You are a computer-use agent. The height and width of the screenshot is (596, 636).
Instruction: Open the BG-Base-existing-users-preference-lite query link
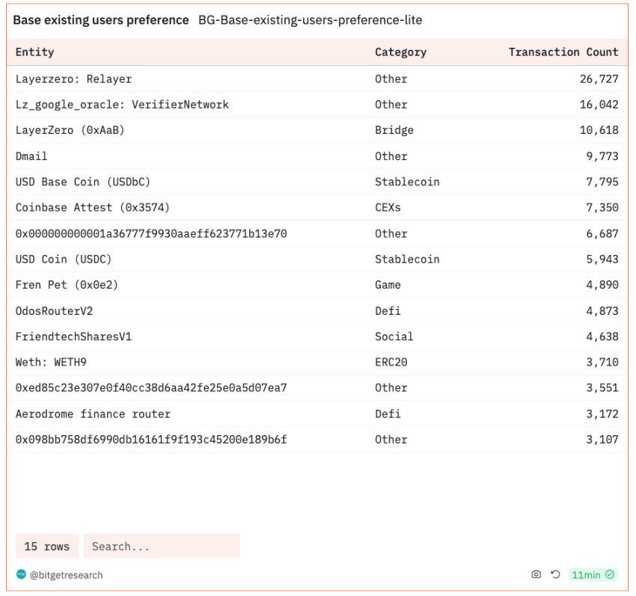point(310,20)
